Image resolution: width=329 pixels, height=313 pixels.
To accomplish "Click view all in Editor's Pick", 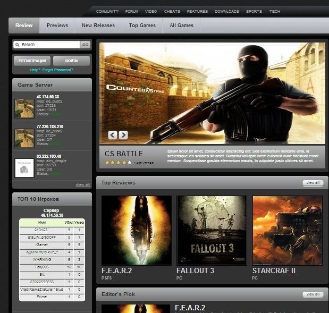I will 313,294.
